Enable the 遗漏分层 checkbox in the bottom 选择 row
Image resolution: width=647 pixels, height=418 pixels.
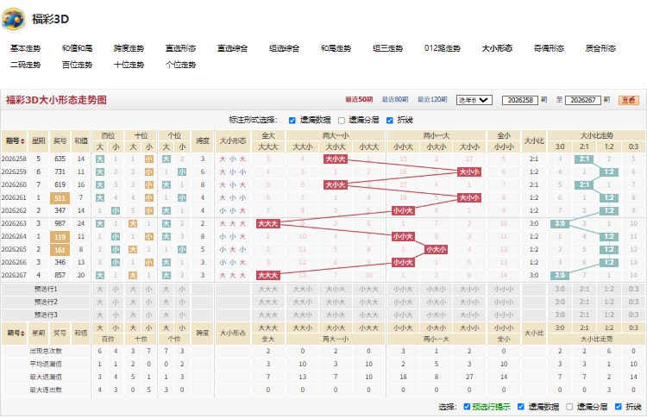pyautogui.click(x=569, y=407)
